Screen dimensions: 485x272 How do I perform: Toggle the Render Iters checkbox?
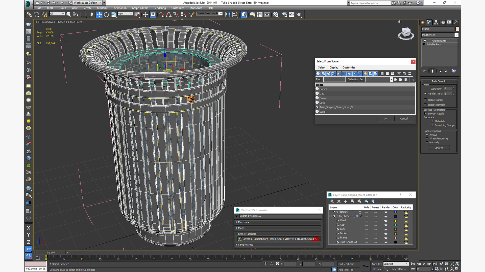[x=425, y=93]
